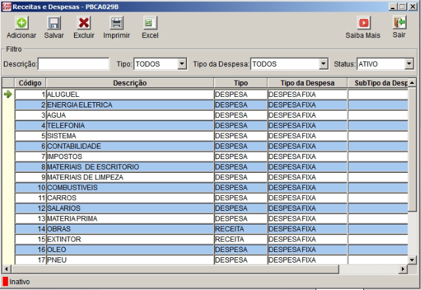
Task: Select the CARROS description cell
Action: pos(130,198)
